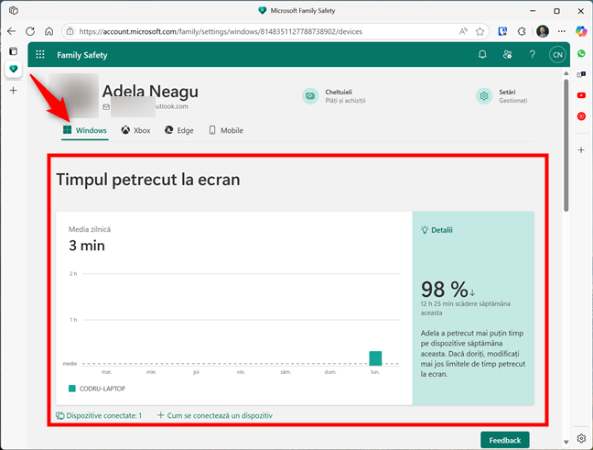This screenshot has width=593, height=450.
Task: Open the family members icon in header
Action: [x=507, y=55]
